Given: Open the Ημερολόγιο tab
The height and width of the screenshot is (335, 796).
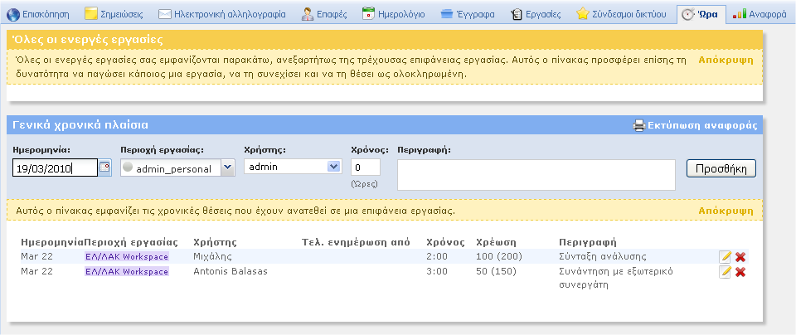Looking at the screenshot, I should (395, 14).
